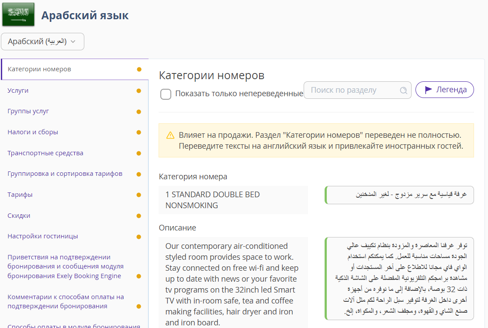This screenshot has width=488, height=328.
Task: Select Транспортные средства section
Action: [45, 153]
